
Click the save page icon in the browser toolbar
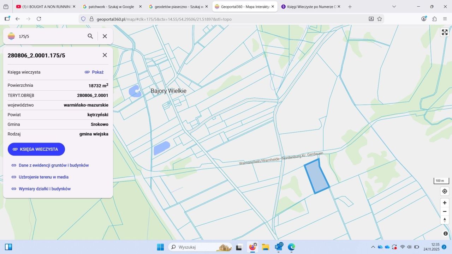(x=371, y=19)
